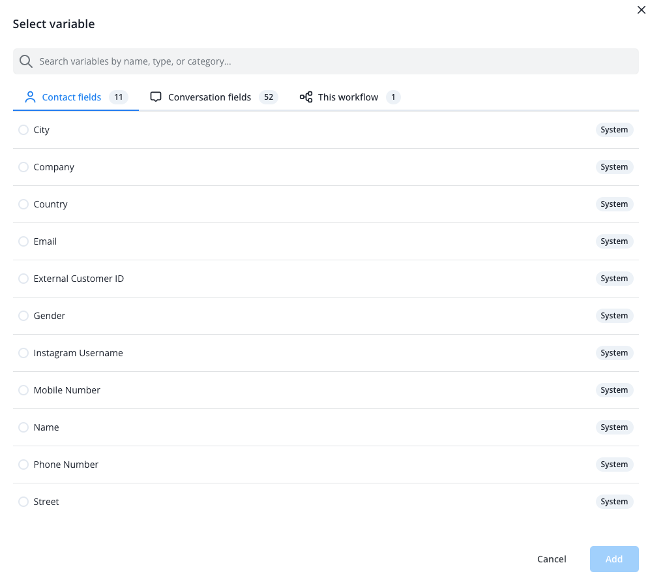The height and width of the screenshot is (580, 650).
Task: Switch to the Conversation fields tab
Action: pos(209,97)
